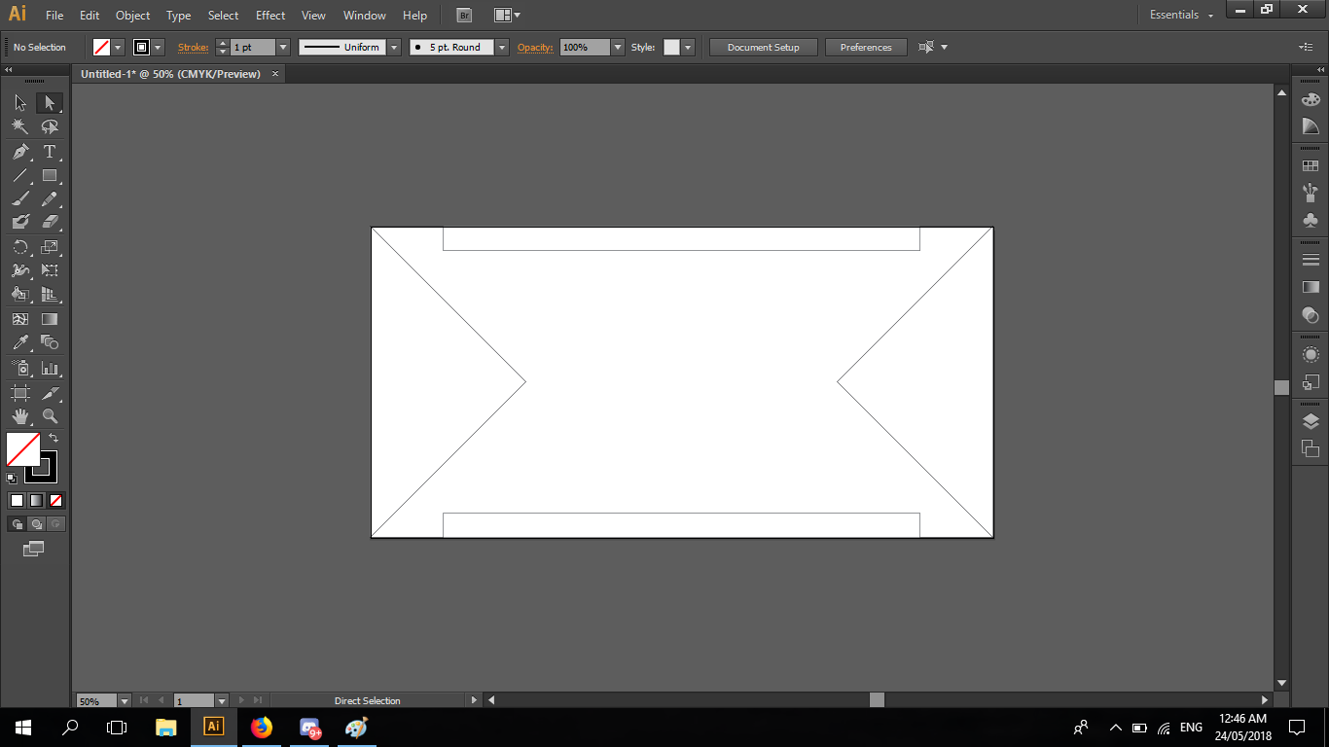Open the Essentials workspace switcher

coord(1181,15)
